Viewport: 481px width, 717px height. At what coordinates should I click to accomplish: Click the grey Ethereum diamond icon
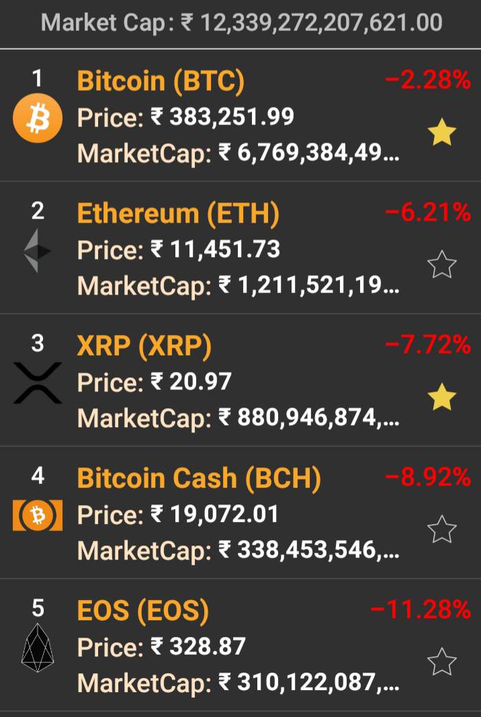(x=38, y=251)
